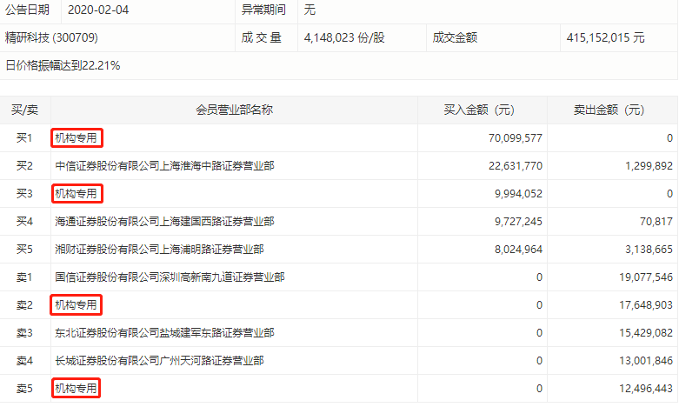
Task: Click sell amount 70,817
Action: coord(656,222)
